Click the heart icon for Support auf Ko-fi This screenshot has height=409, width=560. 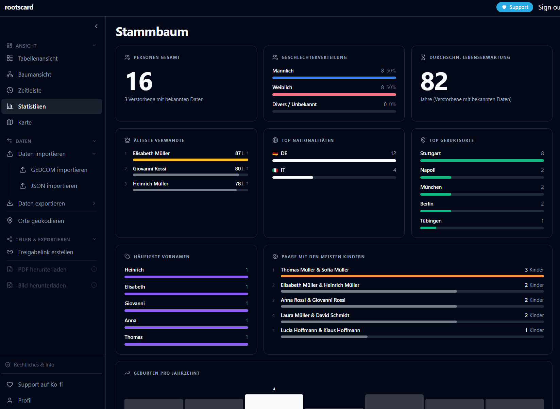(x=10, y=385)
